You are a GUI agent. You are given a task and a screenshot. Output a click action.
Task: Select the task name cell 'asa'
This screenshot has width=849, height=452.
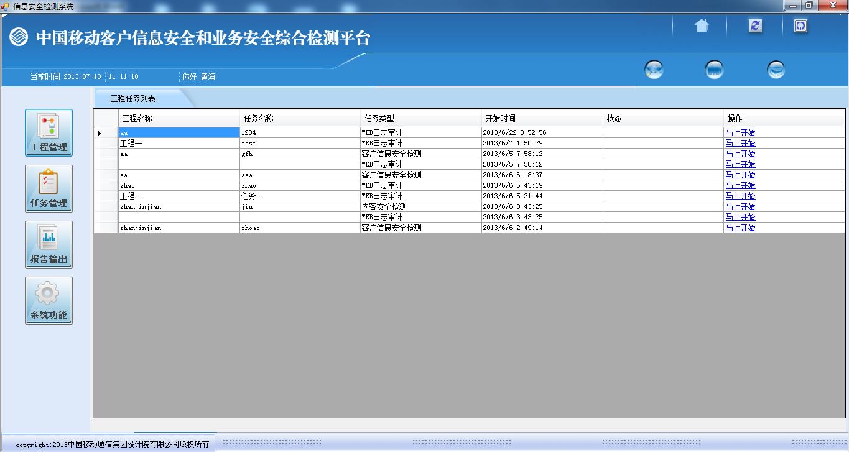click(300, 175)
